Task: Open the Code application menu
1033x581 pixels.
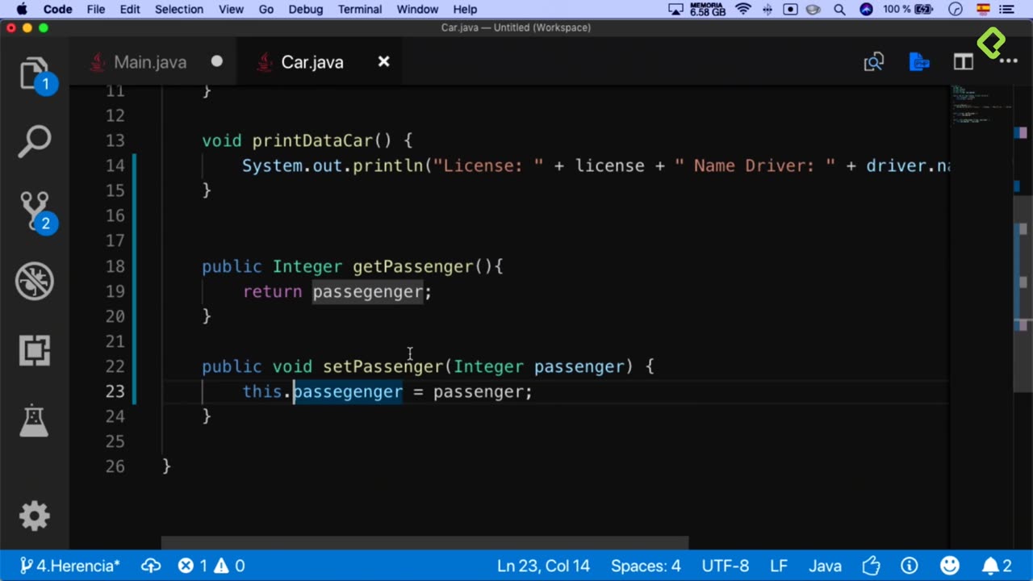Action: (x=57, y=9)
